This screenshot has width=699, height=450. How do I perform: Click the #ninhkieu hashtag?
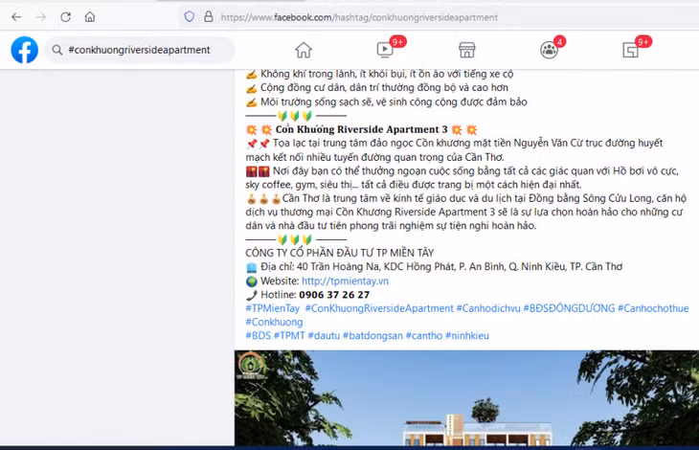coord(467,335)
